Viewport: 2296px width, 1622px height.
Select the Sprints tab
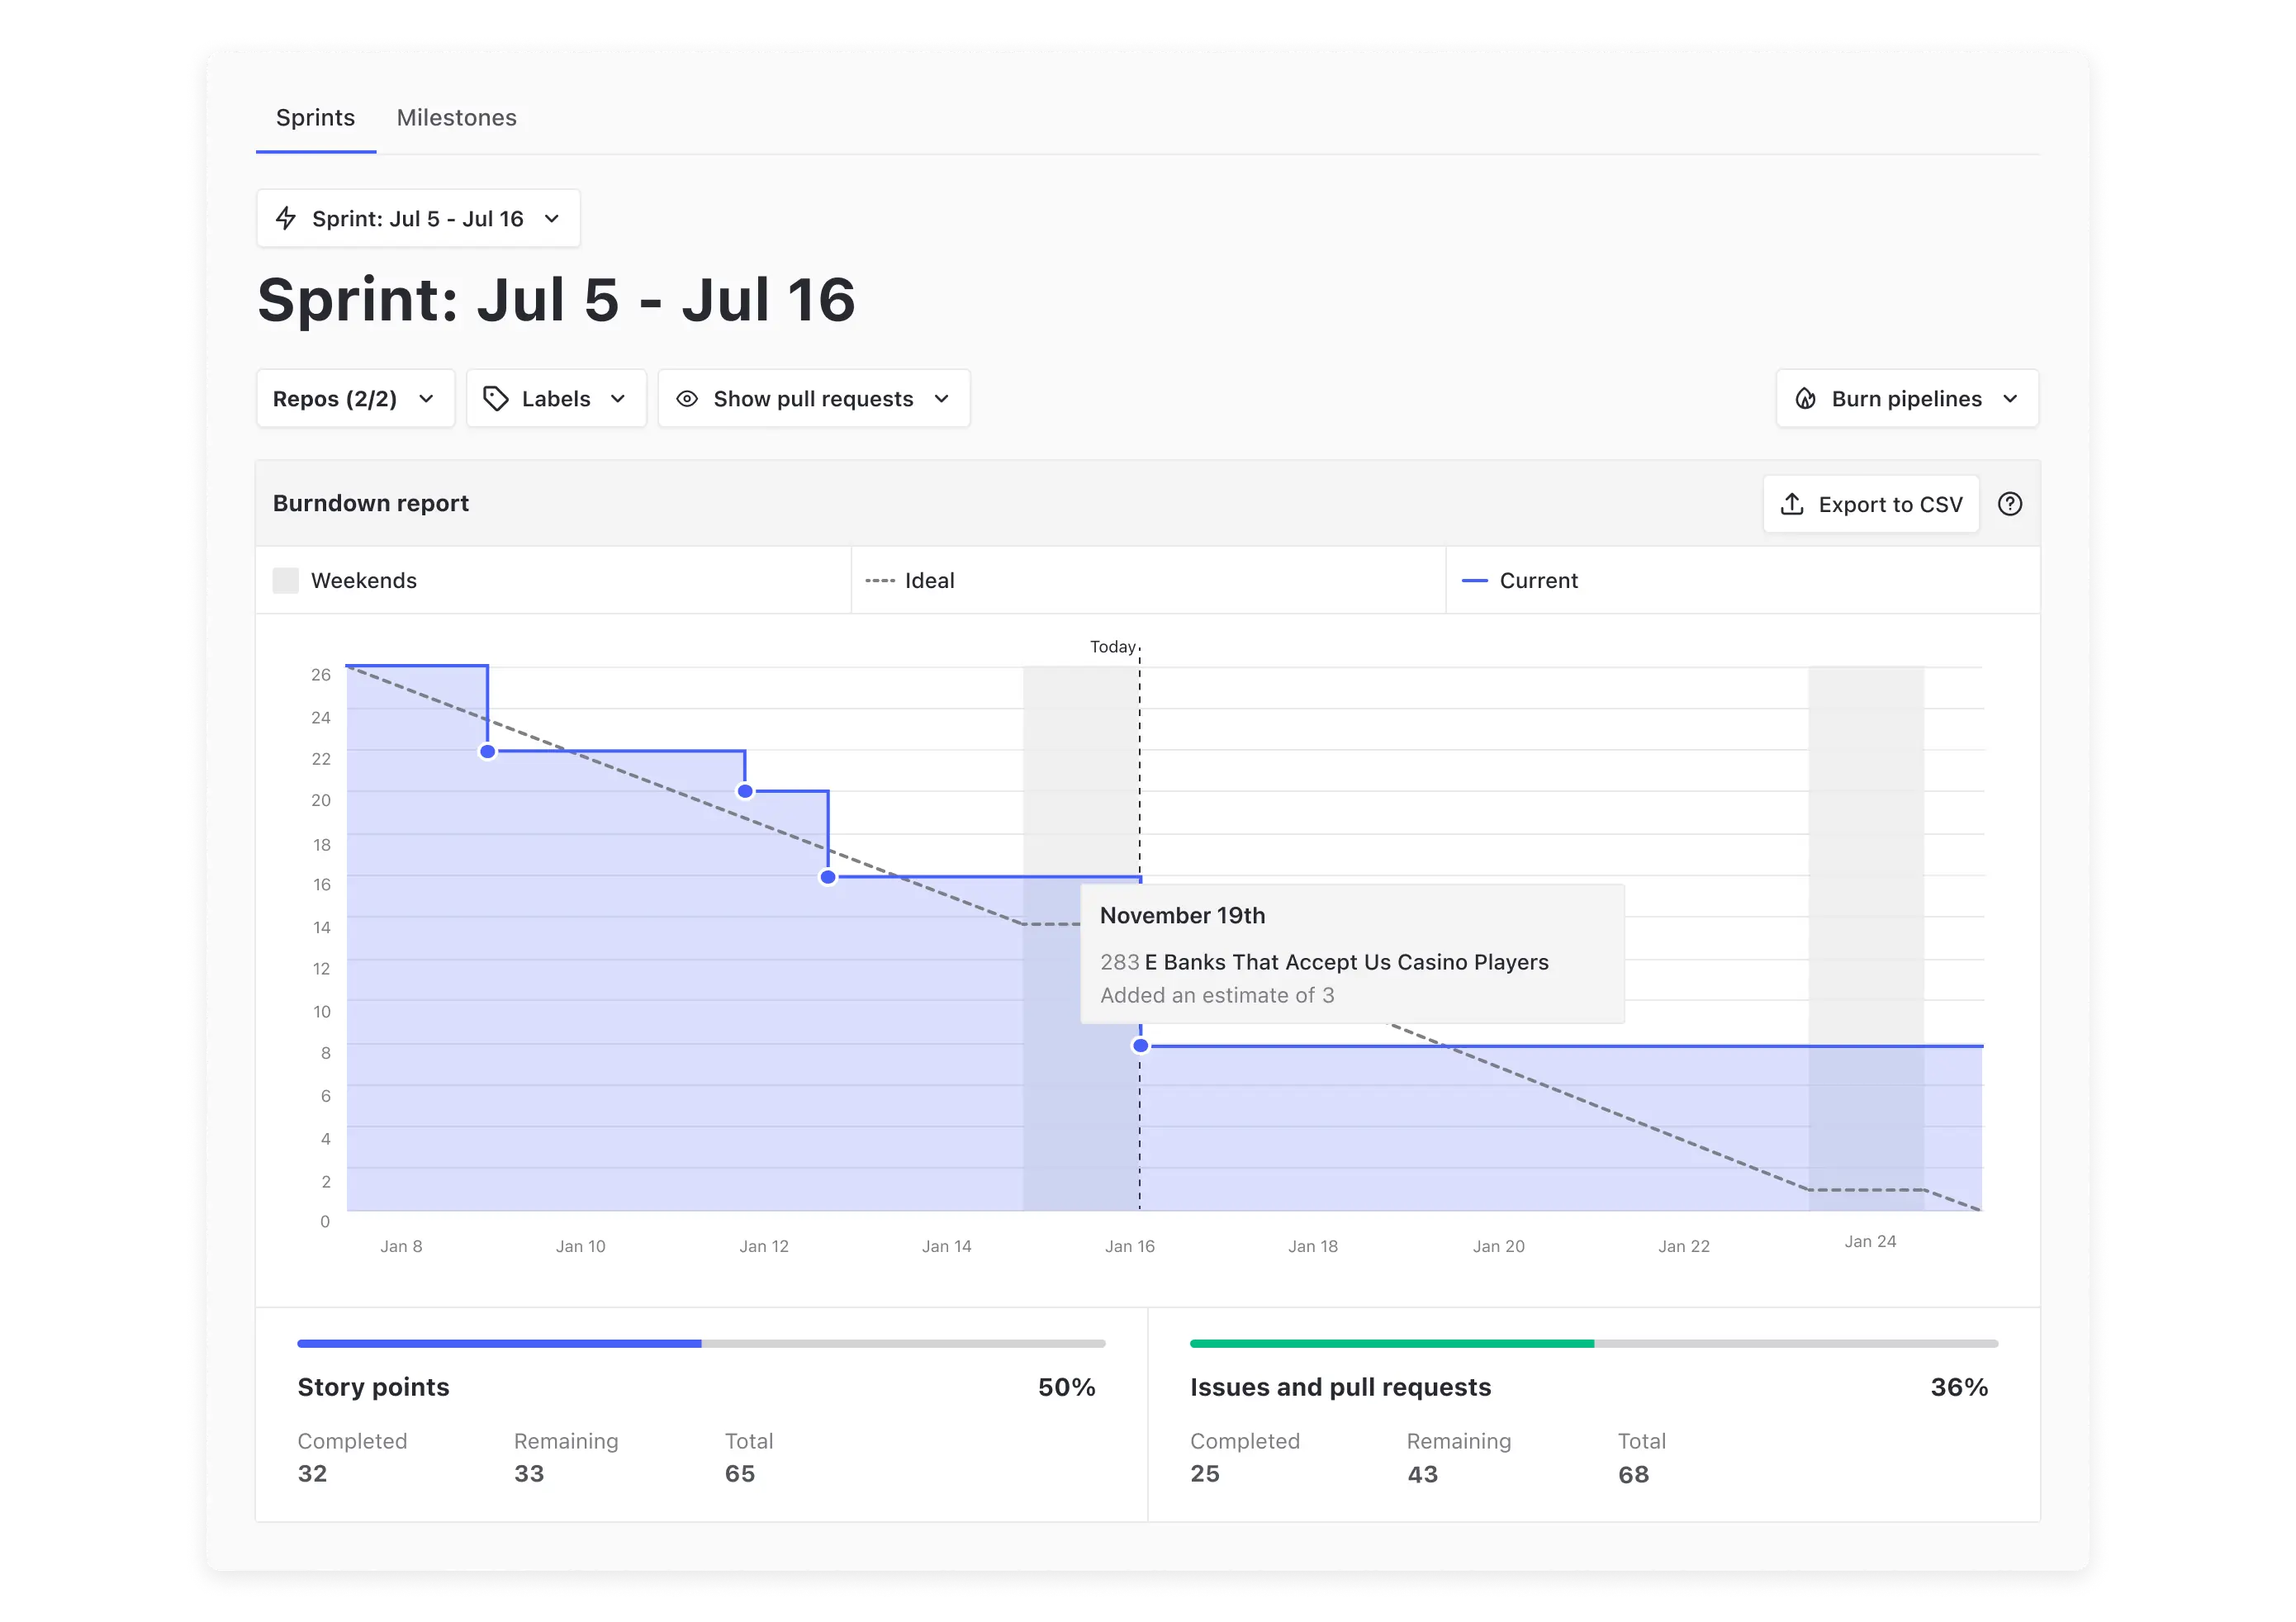(x=315, y=117)
